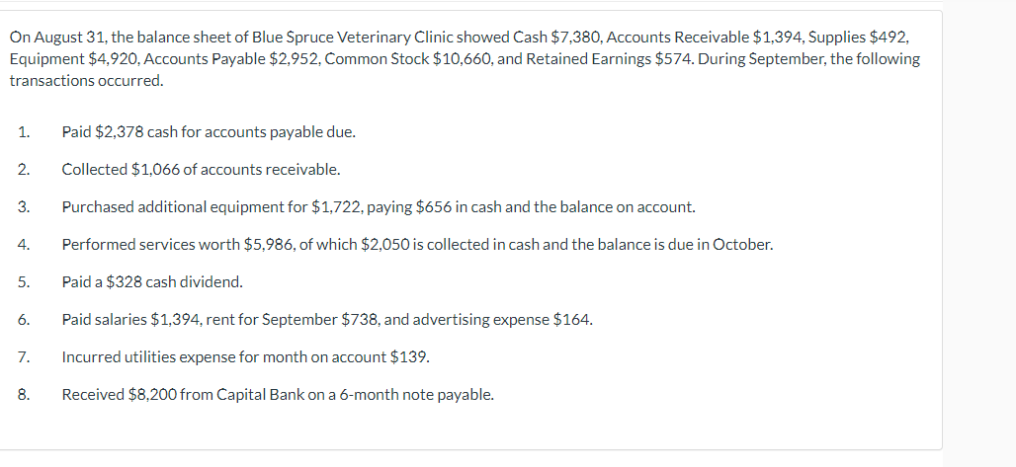The width and height of the screenshot is (1016, 467).
Task: Click the 'Retained Earnings $574' text
Action: pos(609,59)
